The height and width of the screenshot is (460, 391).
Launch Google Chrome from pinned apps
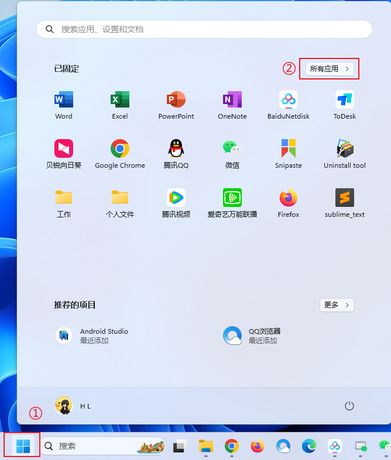tap(120, 154)
